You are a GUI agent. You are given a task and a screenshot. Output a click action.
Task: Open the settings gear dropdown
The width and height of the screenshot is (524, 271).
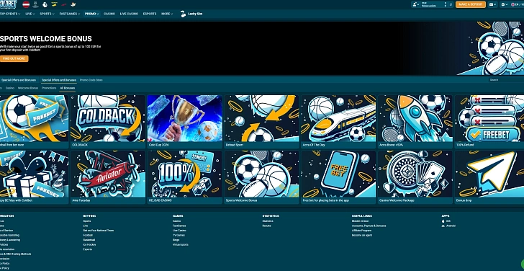505,4
